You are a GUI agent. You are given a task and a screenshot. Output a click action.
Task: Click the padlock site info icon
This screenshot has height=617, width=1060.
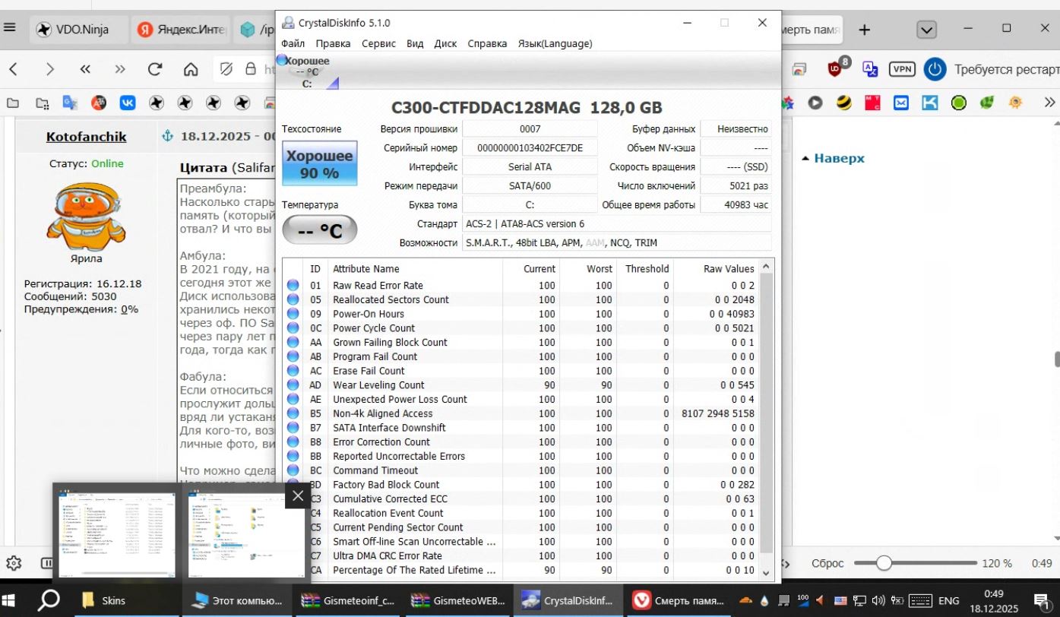point(250,69)
